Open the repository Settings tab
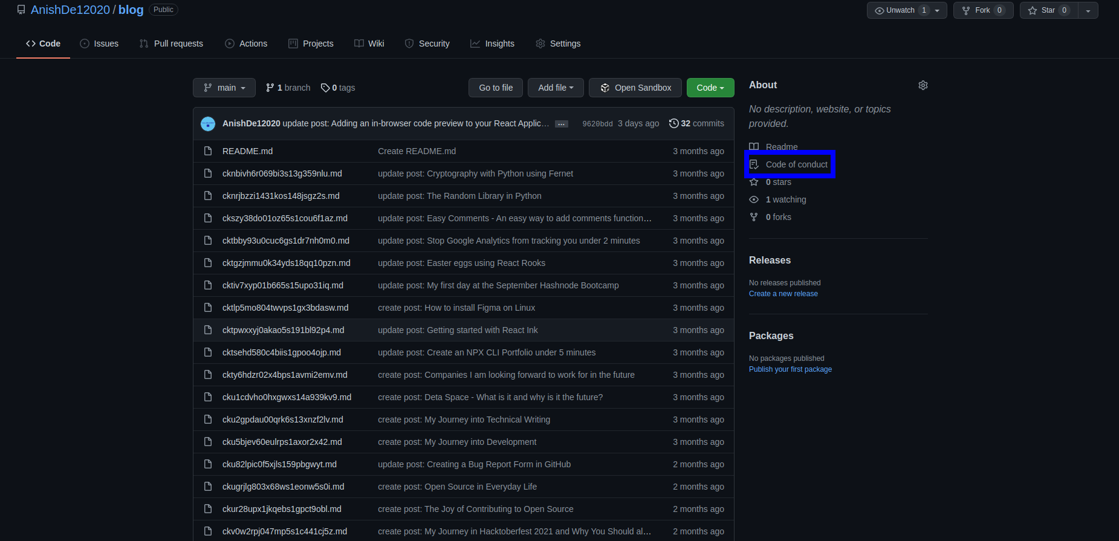This screenshot has height=541, width=1119. pos(558,44)
